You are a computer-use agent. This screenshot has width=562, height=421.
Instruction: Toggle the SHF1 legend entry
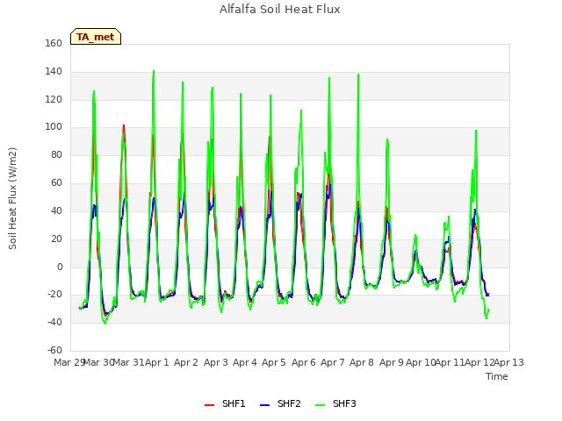225,403
